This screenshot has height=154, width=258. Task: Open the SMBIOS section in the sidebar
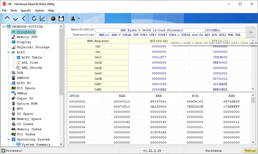pyautogui.click(x=13, y=78)
